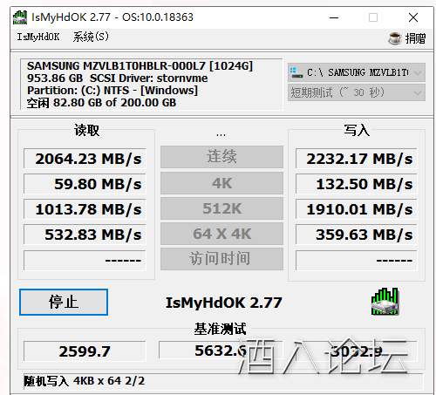Click the 2232.17 MB/s write result field
Image resolution: width=436 pixels, height=395 pixels.
357,159
